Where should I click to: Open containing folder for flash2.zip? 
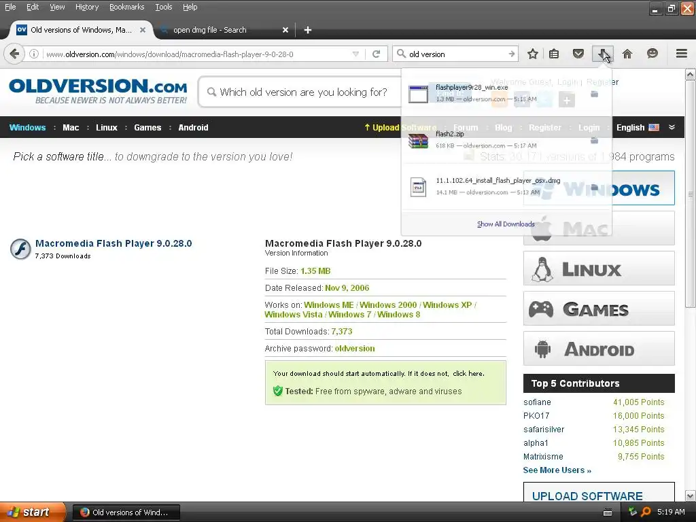coord(594,140)
